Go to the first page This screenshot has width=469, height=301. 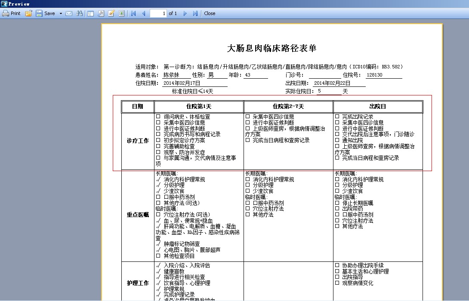click(x=133, y=13)
